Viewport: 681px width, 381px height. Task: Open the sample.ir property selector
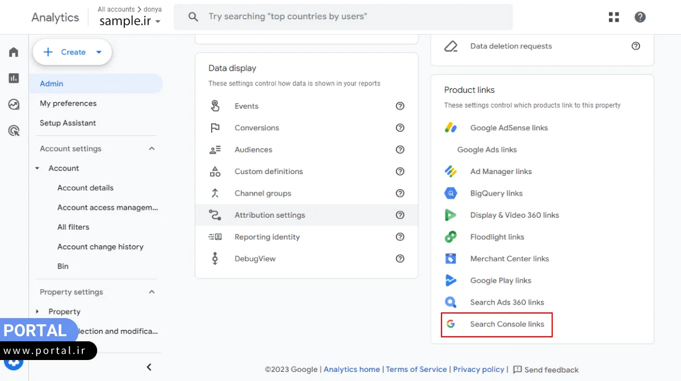click(x=130, y=22)
